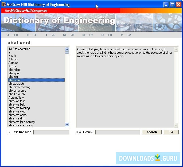This screenshot has height=167, width=183.
Task: Open the Y to Z letter range
Action: point(126,35)
